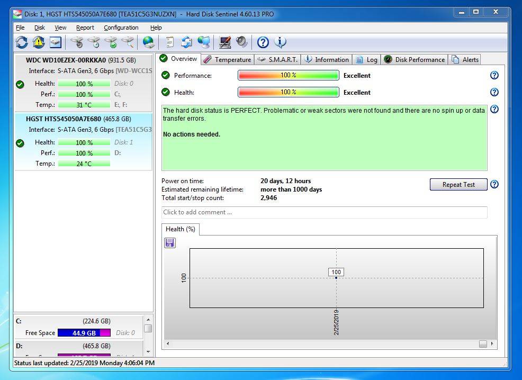
Task: Open help via blue question mark toolbar icon
Action: click(263, 42)
